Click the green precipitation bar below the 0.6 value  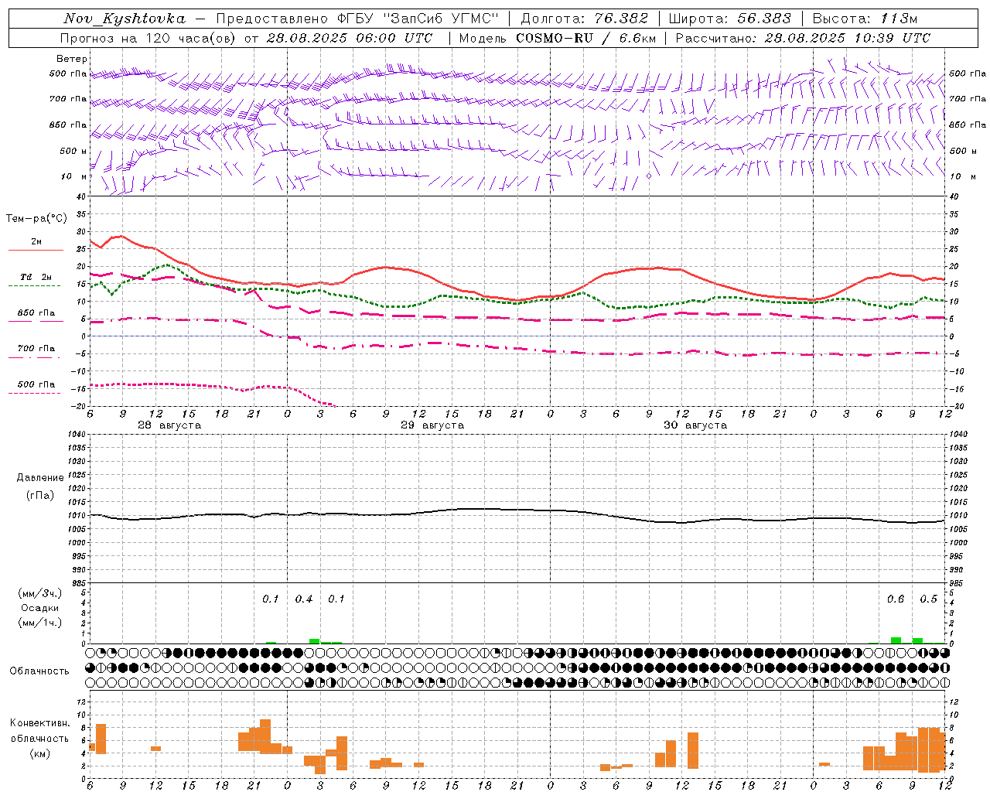(x=896, y=640)
